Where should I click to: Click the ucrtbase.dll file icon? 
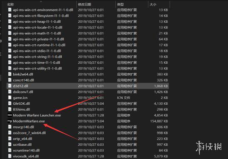pos(10,145)
